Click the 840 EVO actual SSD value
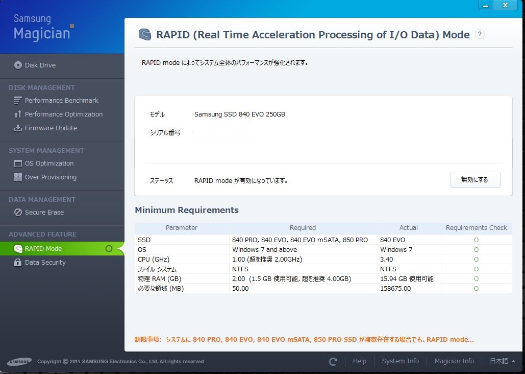525x374 pixels. pos(392,240)
